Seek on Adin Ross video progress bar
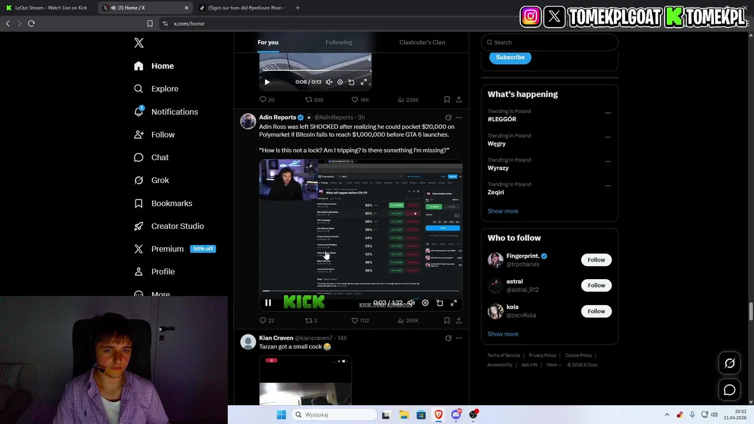Image resolution: width=754 pixels, height=424 pixels. [361, 291]
